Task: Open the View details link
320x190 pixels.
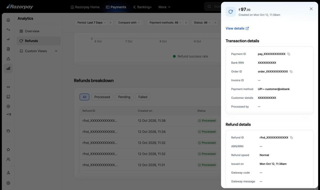Action: click(x=237, y=28)
